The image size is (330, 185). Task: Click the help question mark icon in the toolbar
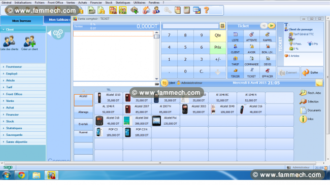click(x=207, y=10)
